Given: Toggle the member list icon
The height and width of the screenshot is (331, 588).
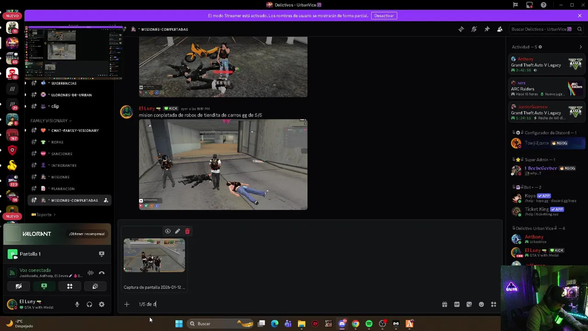Looking at the screenshot, I should tap(500, 29).
